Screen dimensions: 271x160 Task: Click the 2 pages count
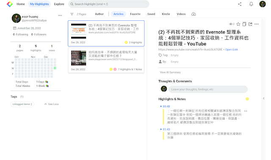pos(20,48)
